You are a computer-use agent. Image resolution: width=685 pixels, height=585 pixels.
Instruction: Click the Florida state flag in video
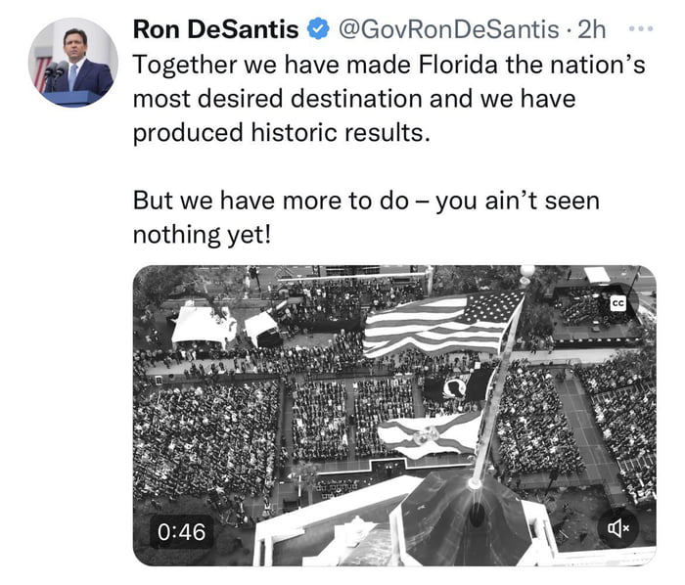pyautogui.click(x=431, y=431)
